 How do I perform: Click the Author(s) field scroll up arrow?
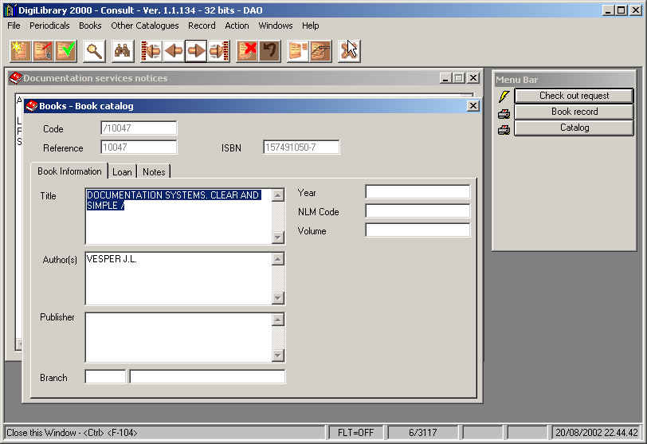coord(278,259)
